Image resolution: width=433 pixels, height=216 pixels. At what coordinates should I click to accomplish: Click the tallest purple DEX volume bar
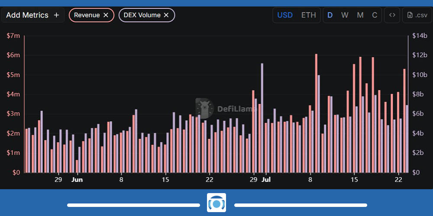(262, 117)
